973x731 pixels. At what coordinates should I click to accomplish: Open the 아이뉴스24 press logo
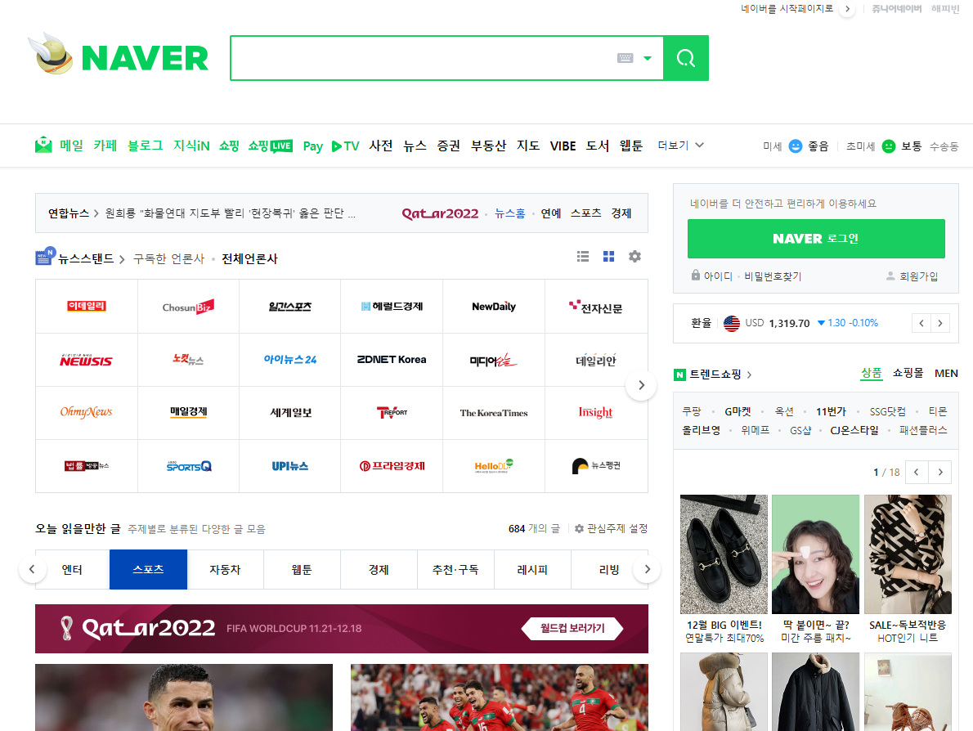[x=289, y=359]
